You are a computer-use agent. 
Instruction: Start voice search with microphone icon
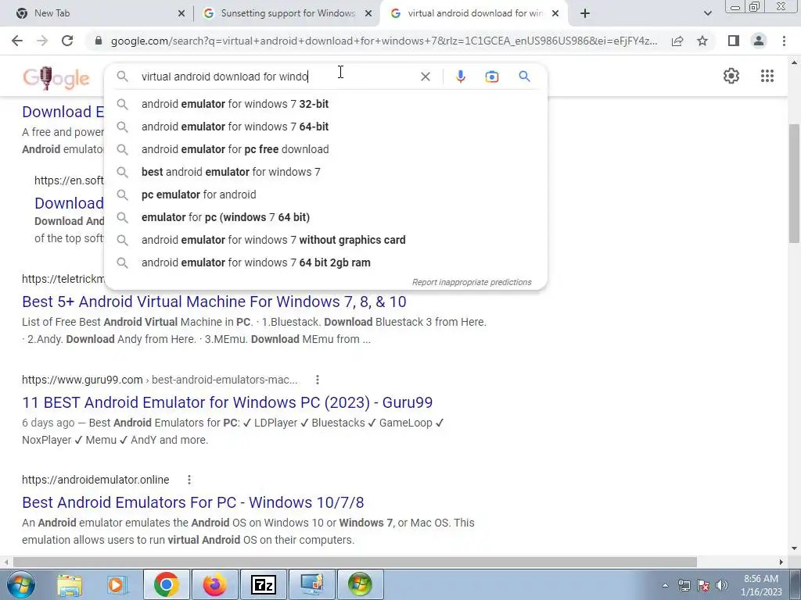coord(460,77)
